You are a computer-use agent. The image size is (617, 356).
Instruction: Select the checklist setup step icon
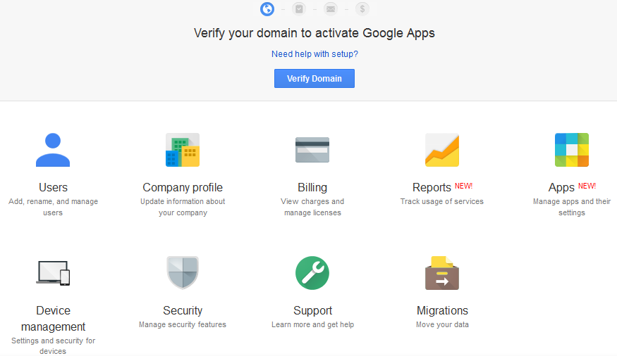(x=299, y=8)
